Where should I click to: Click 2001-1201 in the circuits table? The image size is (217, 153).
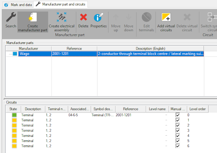(123, 115)
